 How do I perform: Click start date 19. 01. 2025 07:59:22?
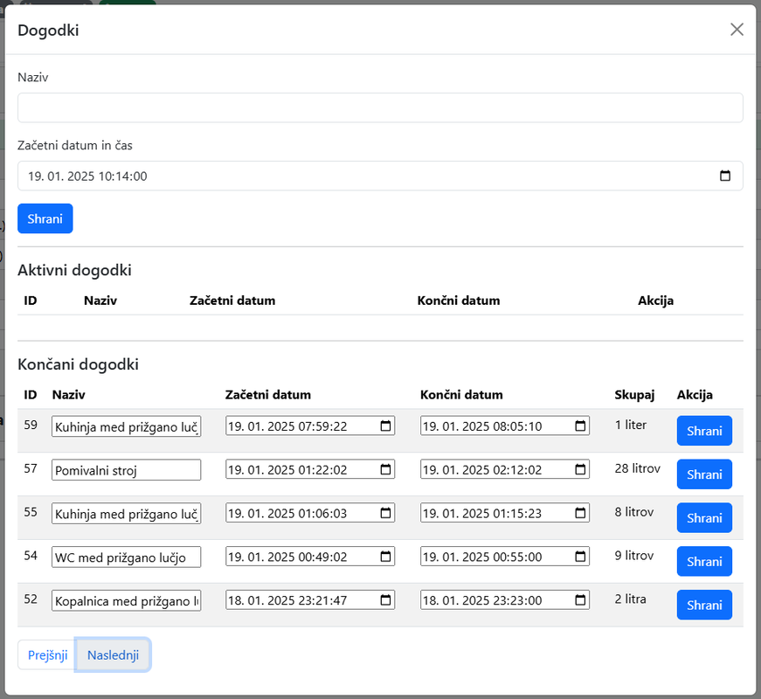pyautogui.click(x=310, y=426)
